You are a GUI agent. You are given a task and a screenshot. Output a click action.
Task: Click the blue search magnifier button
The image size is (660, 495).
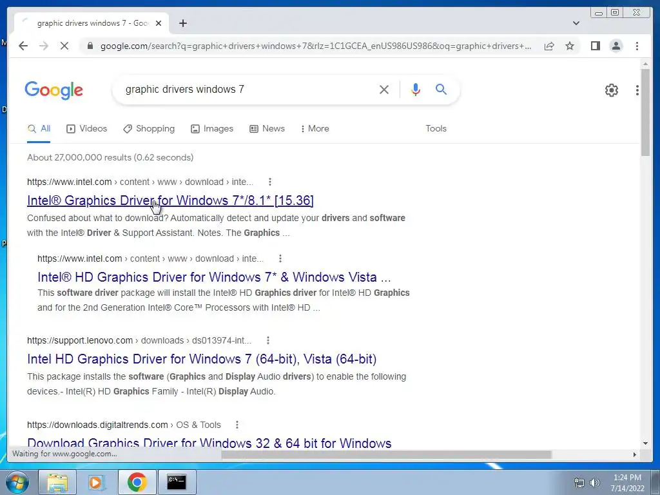coord(441,89)
